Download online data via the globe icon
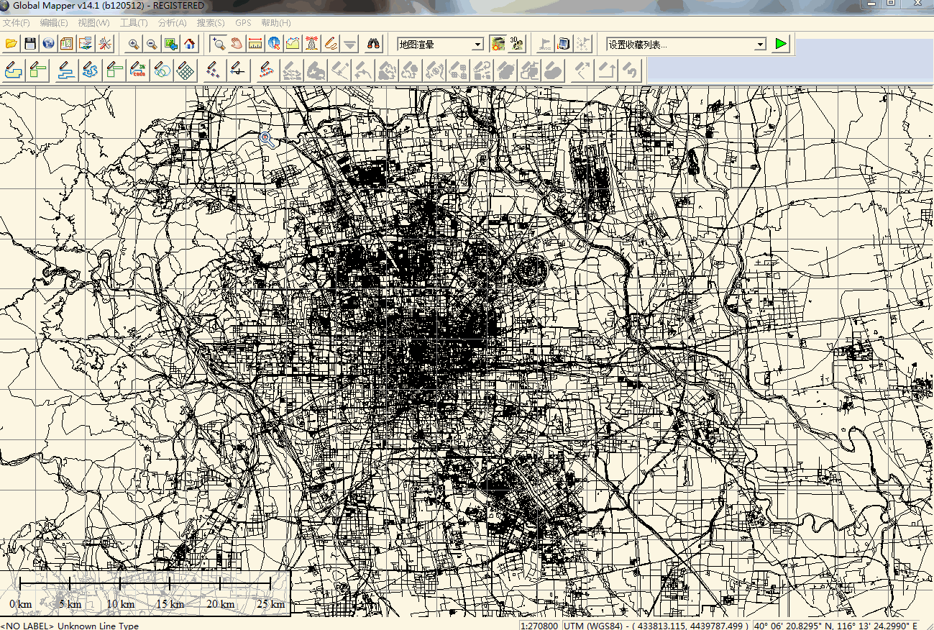Image resolution: width=934 pixels, height=630 pixels. [49, 44]
